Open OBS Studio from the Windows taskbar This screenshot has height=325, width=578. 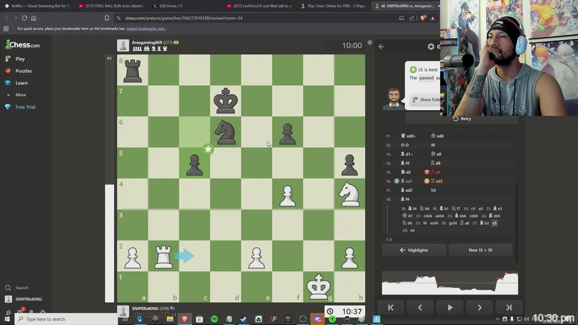[303, 319]
